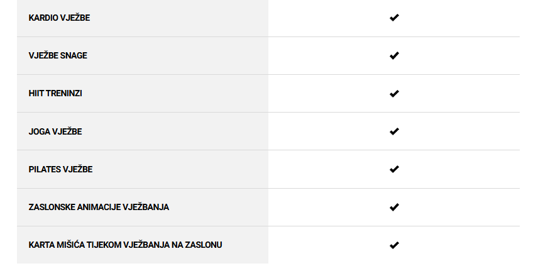
Task: Click the white value cell of HIIT treninzi row
Action: (394, 93)
